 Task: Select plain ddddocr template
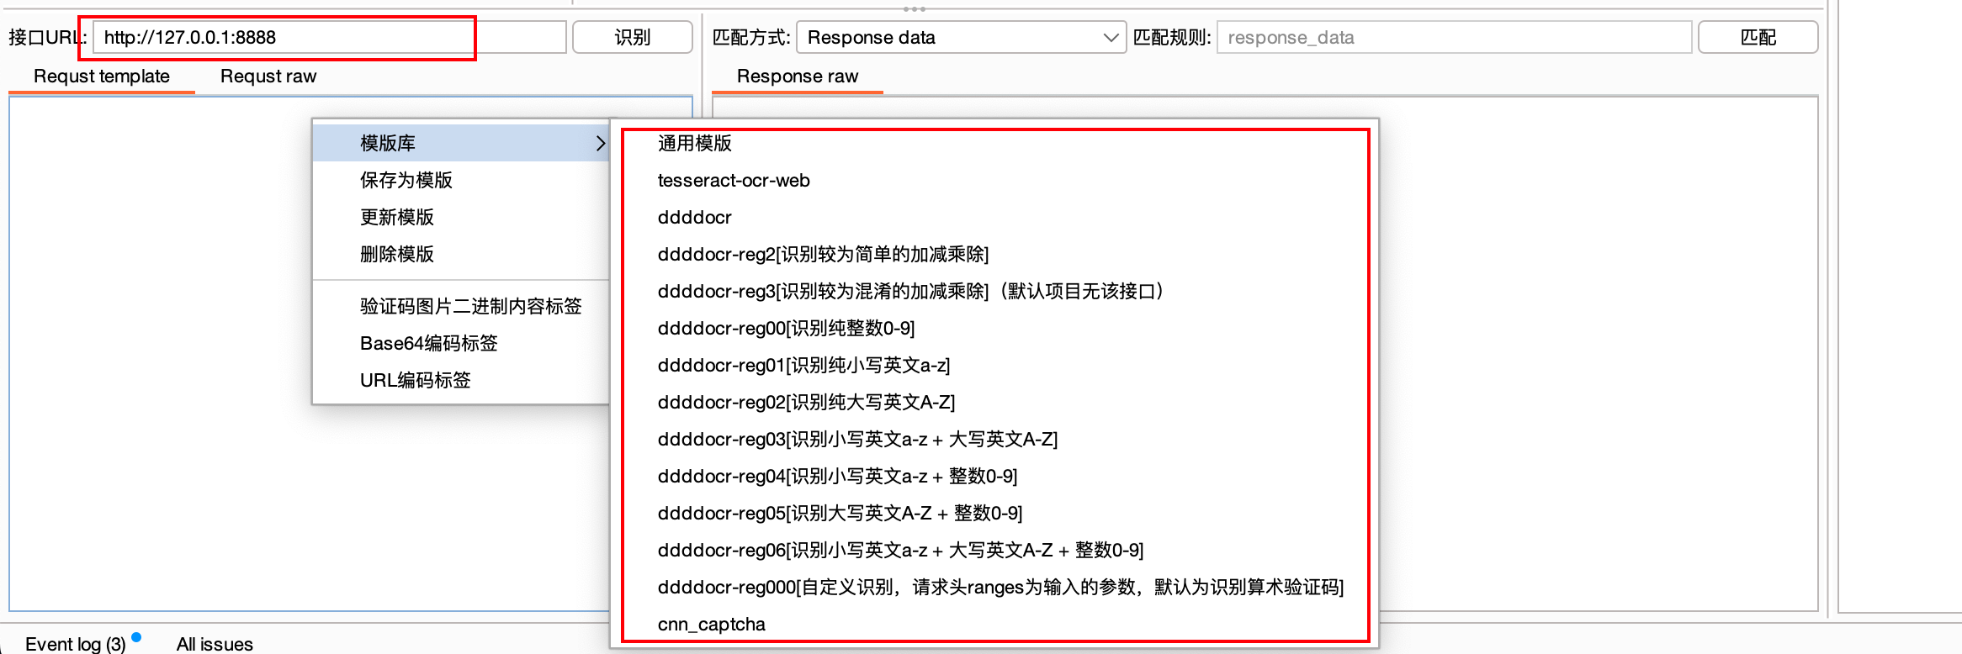click(x=994, y=217)
